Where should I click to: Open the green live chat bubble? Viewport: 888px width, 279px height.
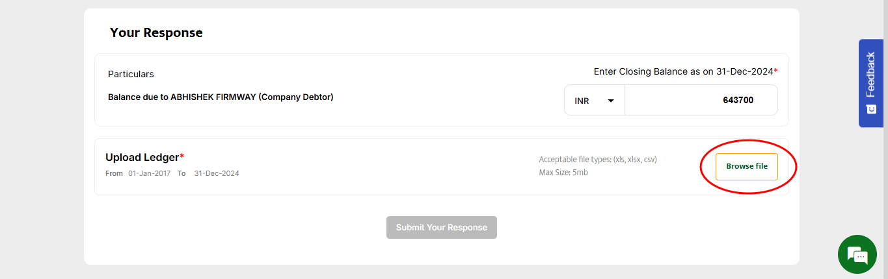point(857,254)
